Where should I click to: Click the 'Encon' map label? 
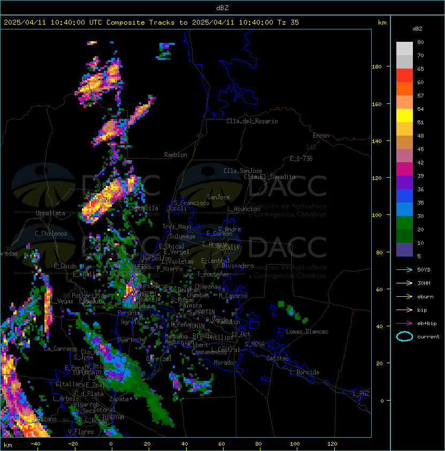[x=321, y=136]
